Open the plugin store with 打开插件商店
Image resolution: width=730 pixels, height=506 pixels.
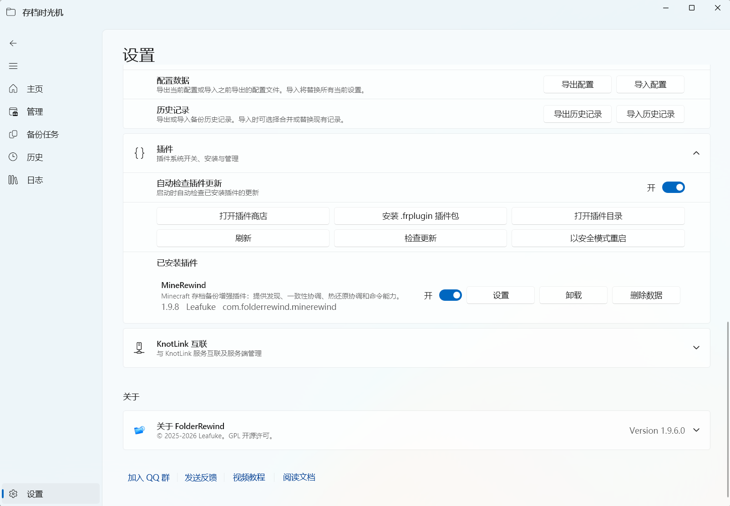coord(243,216)
